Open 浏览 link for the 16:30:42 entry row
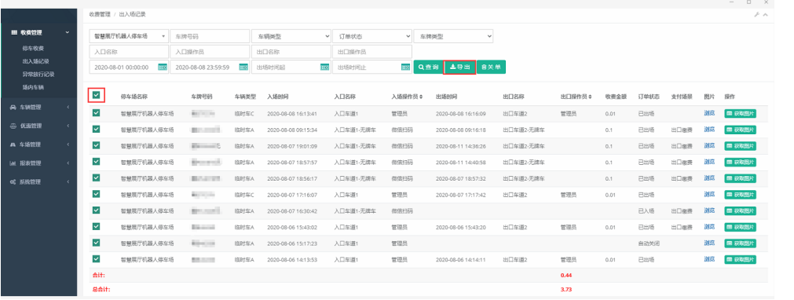The width and height of the screenshot is (794, 300). pyautogui.click(x=709, y=210)
